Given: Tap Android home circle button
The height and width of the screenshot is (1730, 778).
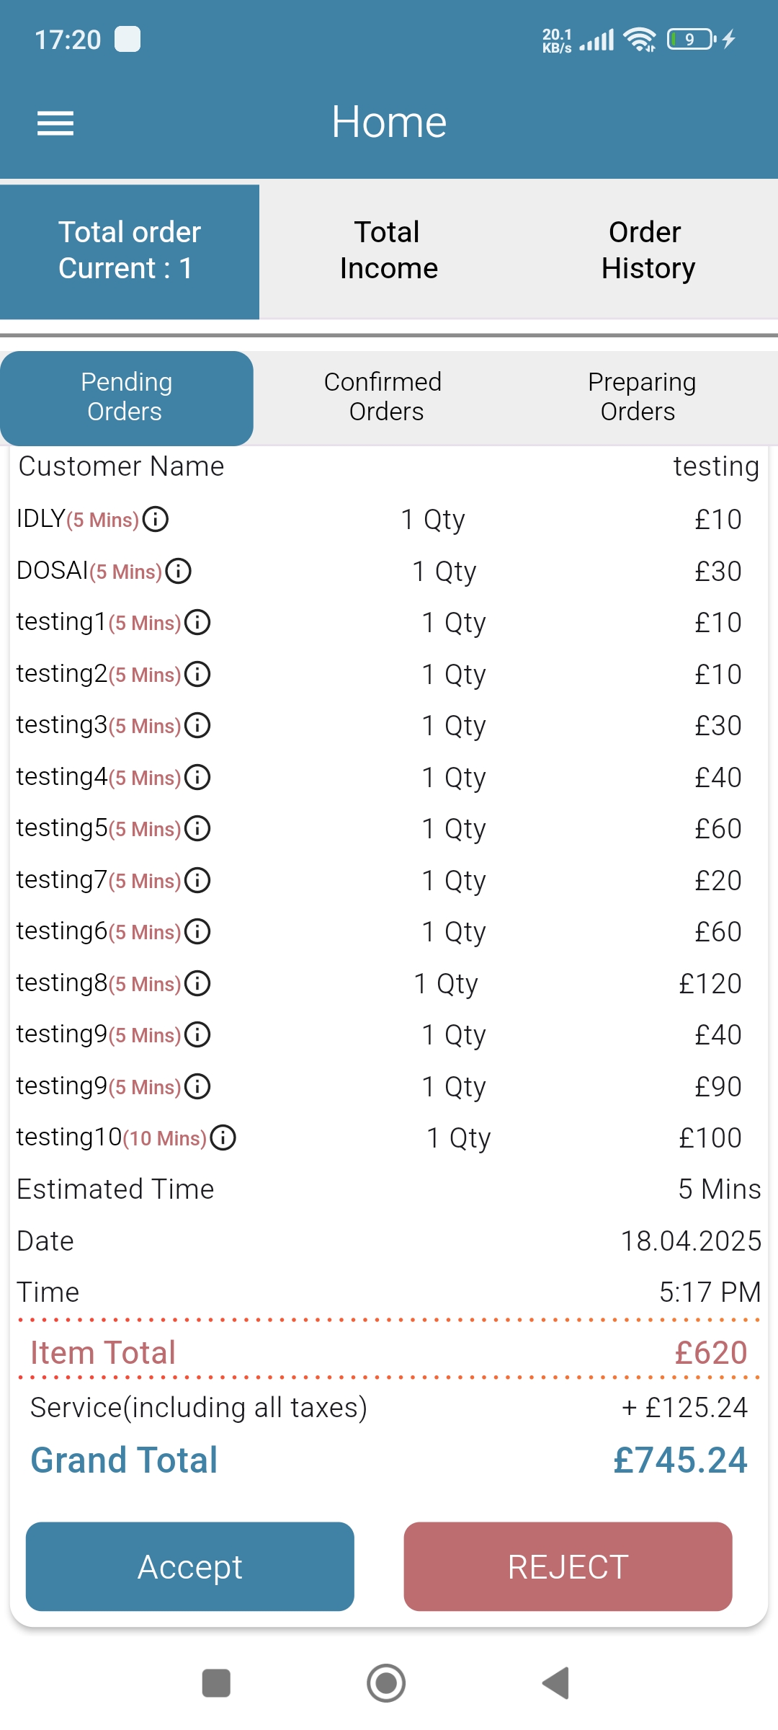Looking at the screenshot, I should 386,1683.
